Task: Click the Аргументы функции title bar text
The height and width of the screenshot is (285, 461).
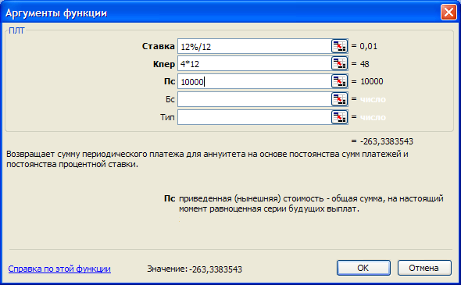Action: coord(56,13)
